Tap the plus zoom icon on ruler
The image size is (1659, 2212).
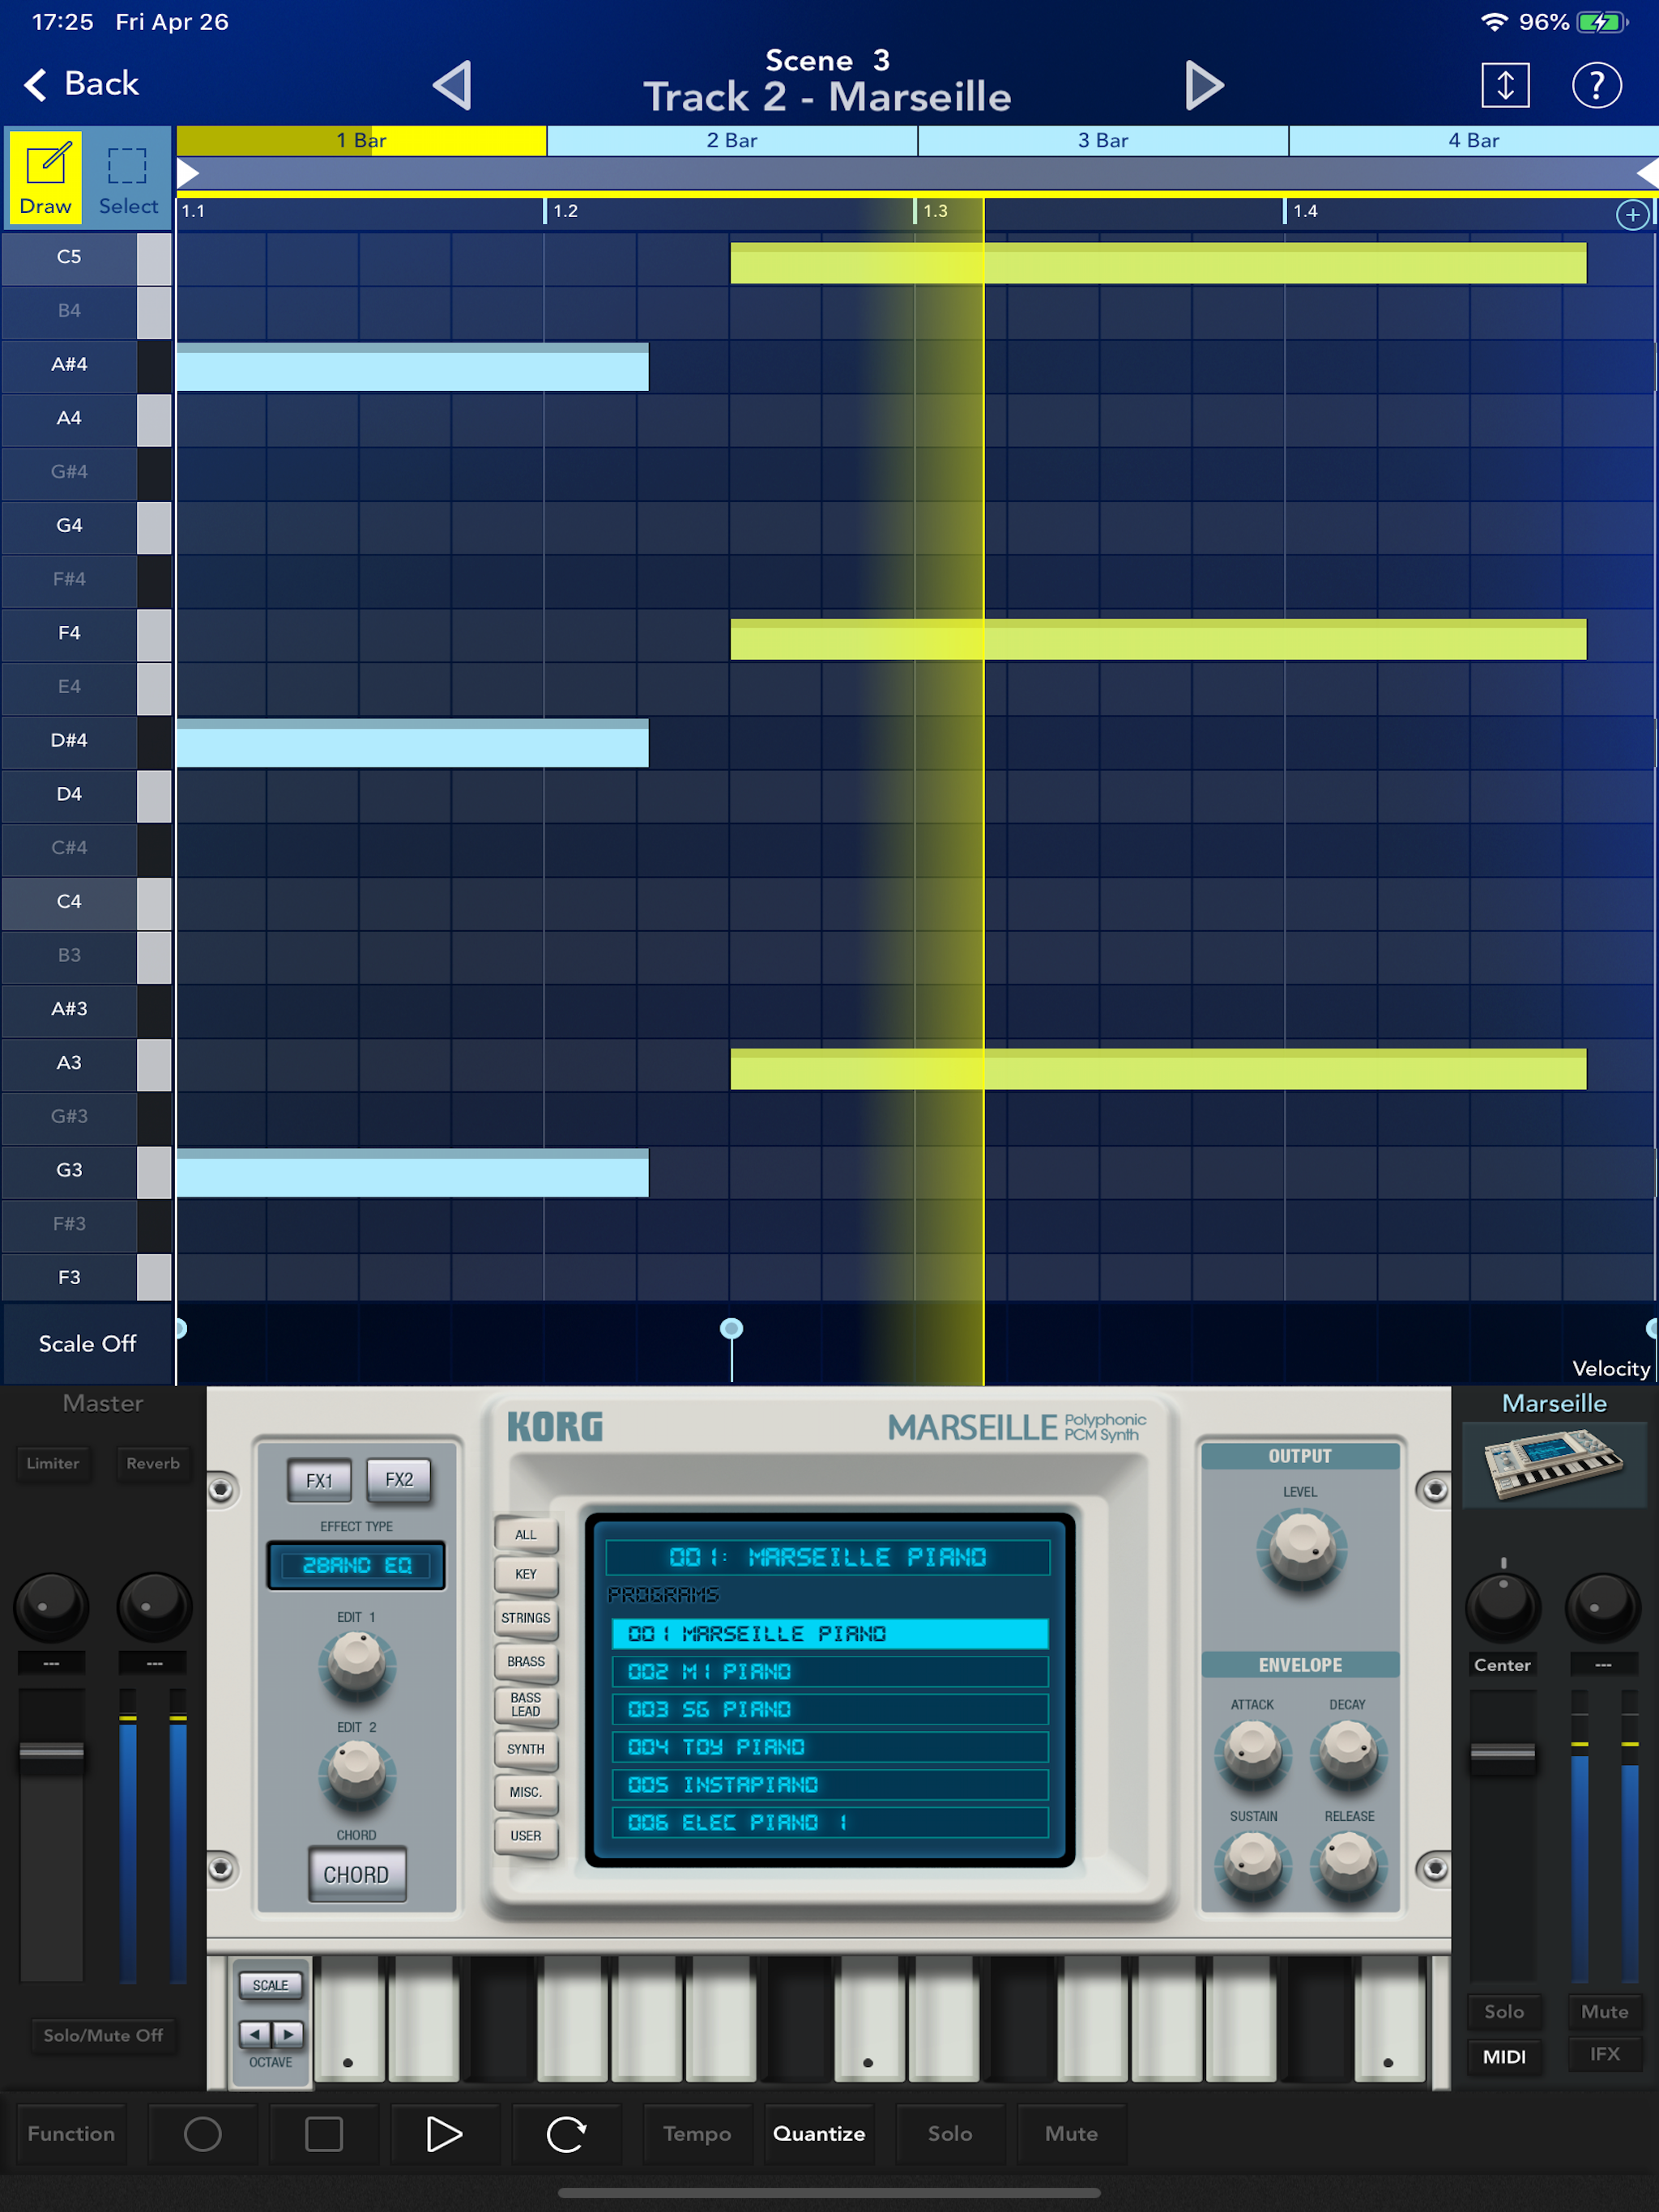(x=1632, y=214)
